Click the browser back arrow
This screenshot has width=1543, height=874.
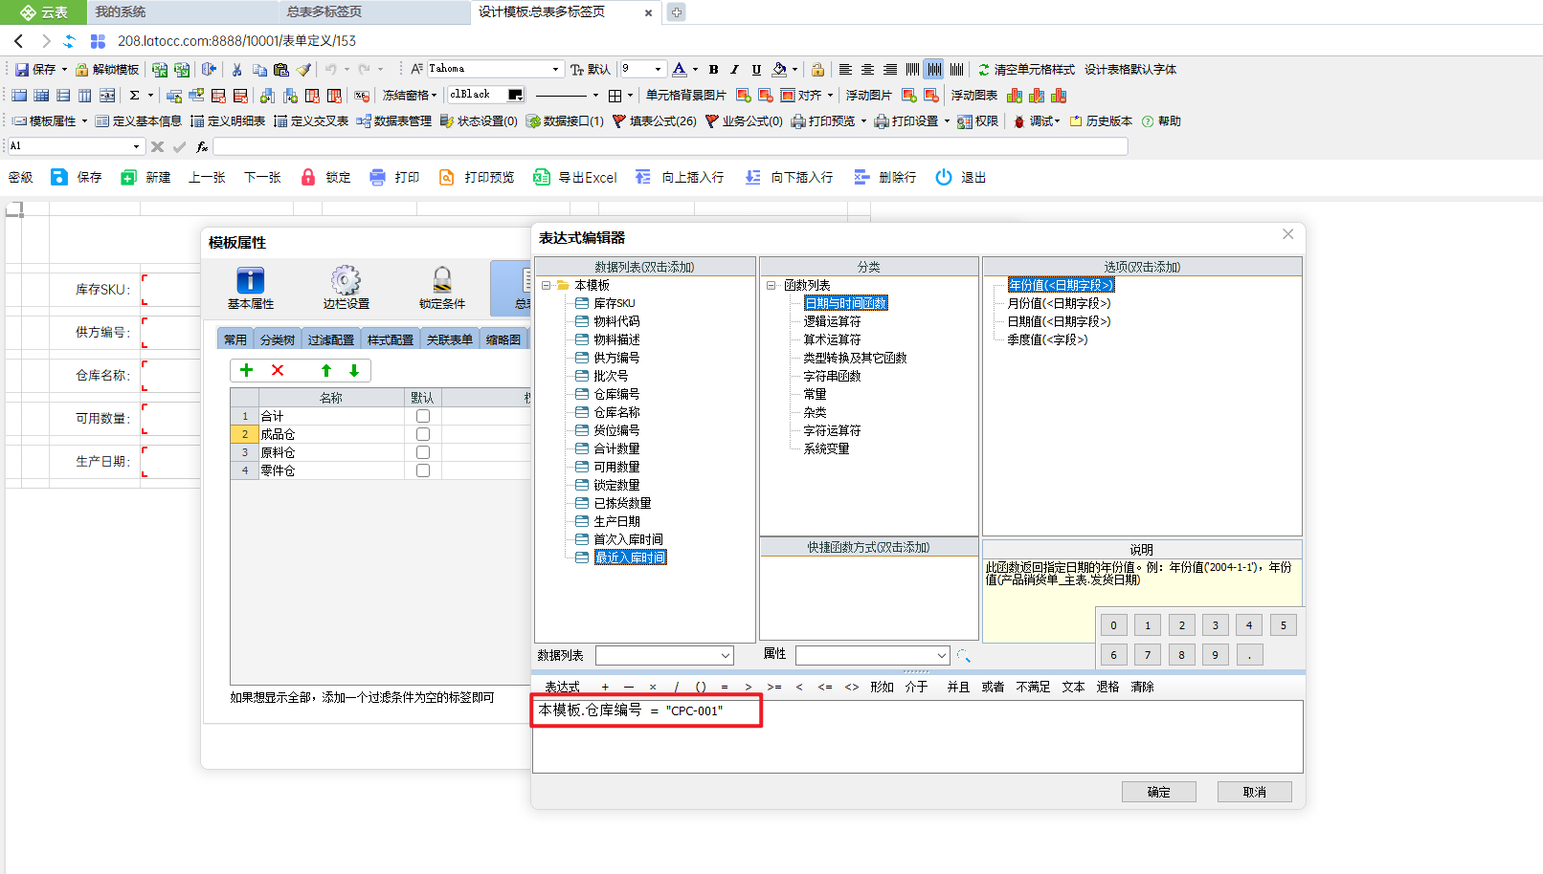pyautogui.click(x=18, y=41)
